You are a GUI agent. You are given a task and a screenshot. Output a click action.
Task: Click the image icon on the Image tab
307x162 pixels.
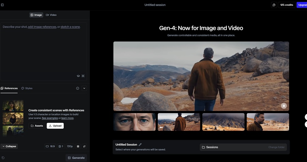click(x=32, y=15)
